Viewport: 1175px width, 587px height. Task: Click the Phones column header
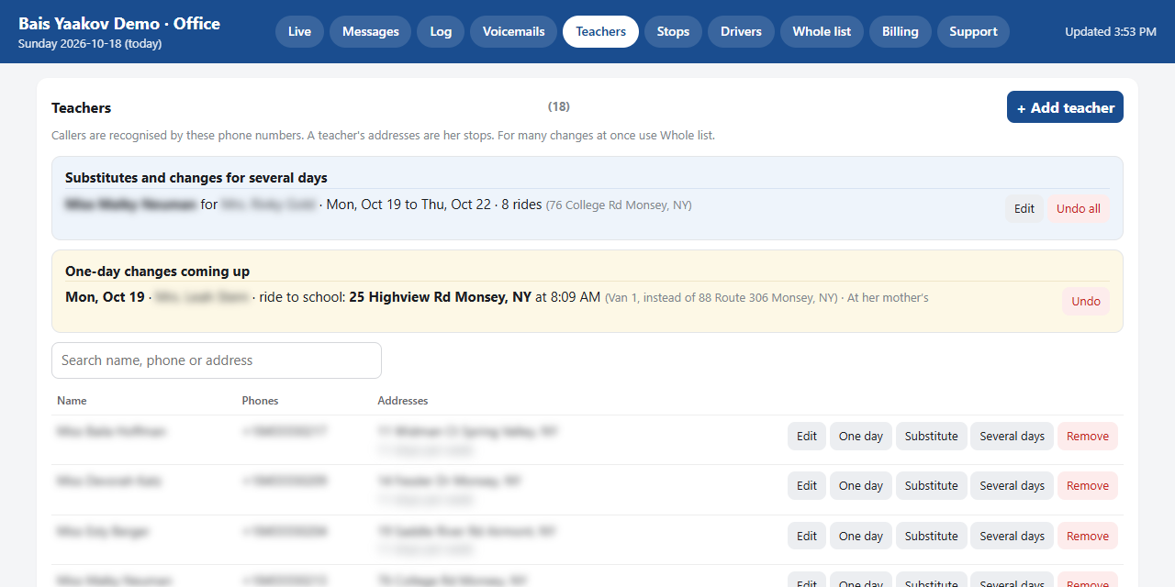[260, 401]
